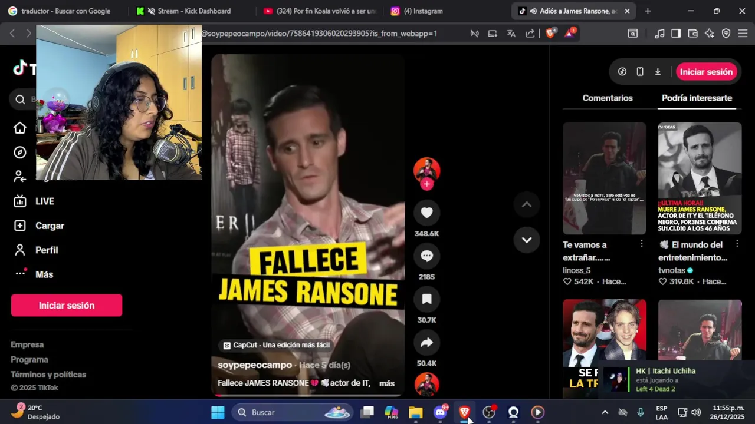Image resolution: width=755 pixels, height=424 pixels.
Task: Open the TikTok Home icon in the sidebar
Action: pos(20,128)
